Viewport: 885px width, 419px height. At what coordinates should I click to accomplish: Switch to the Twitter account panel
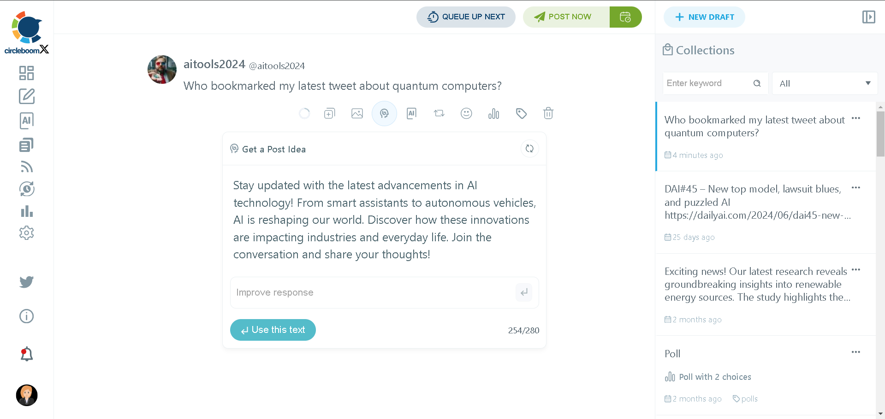(x=26, y=282)
